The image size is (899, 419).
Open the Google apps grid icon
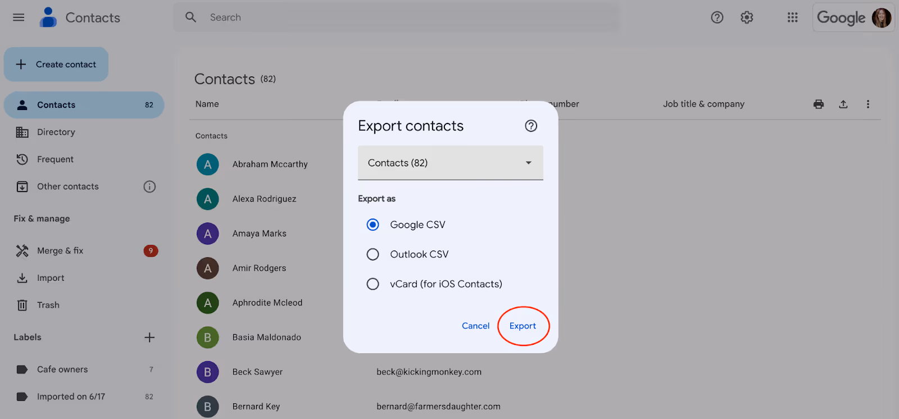click(793, 17)
